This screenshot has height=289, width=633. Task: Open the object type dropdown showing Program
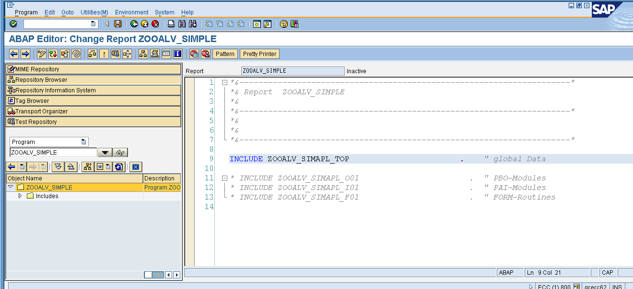[x=82, y=142]
